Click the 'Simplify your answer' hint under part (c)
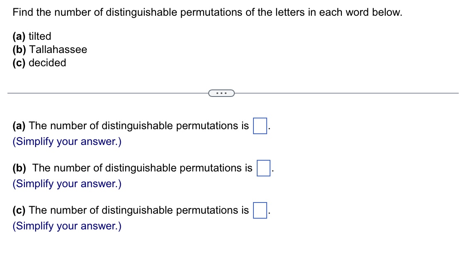This screenshot has height=270, width=460. 66,226
